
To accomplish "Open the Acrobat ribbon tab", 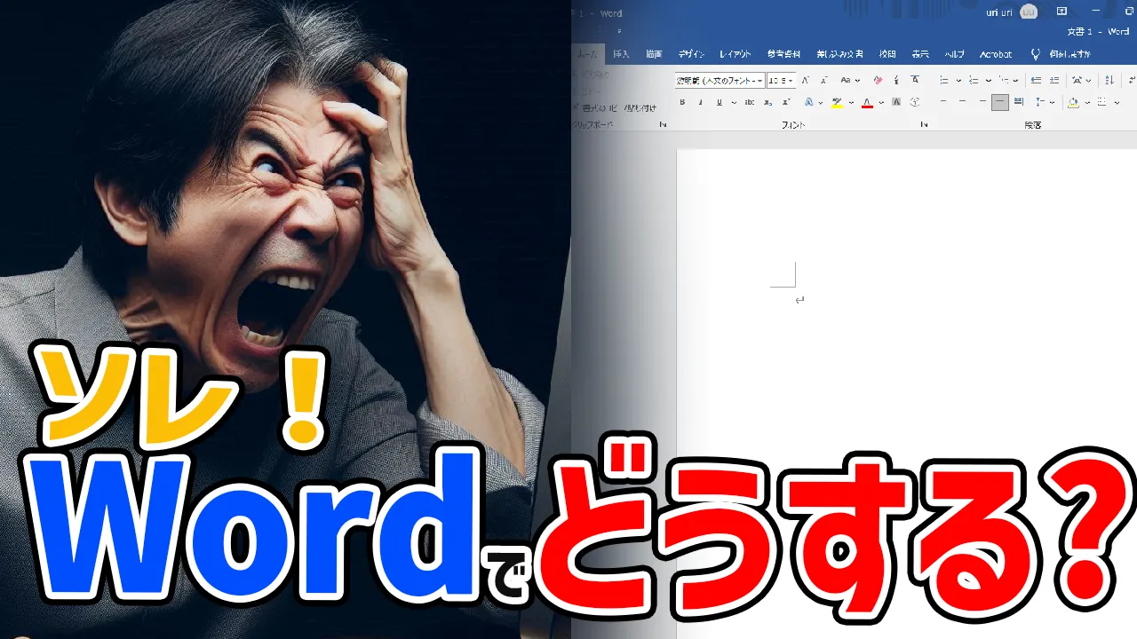I will coord(996,54).
